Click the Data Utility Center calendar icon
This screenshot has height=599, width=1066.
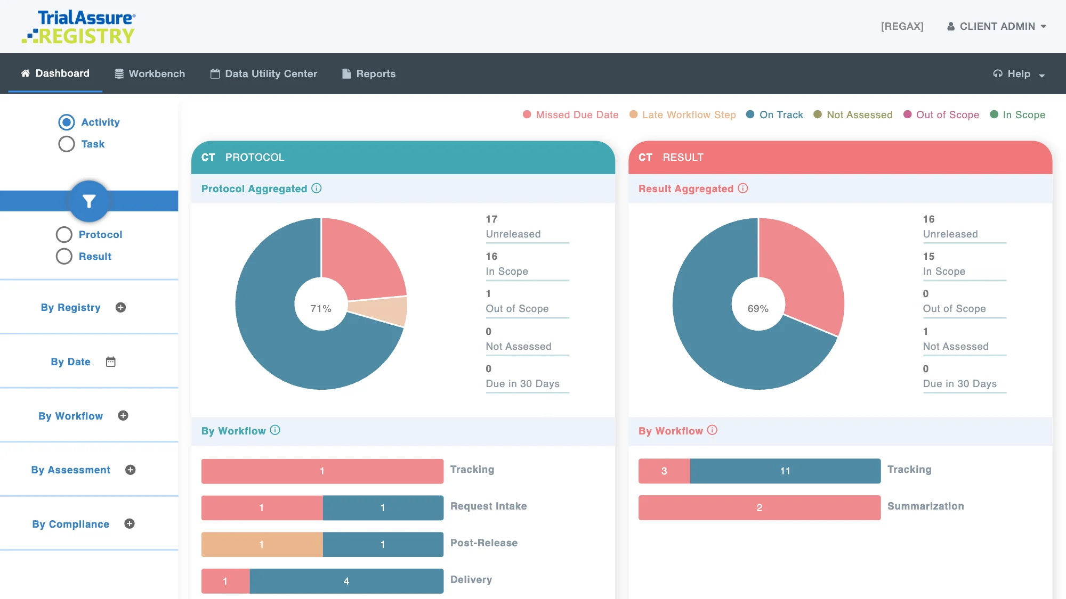pyautogui.click(x=215, y=74)
